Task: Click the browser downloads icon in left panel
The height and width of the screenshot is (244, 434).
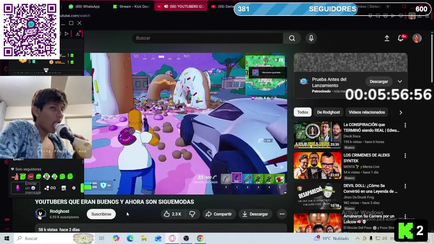Action: click(78, 34)
